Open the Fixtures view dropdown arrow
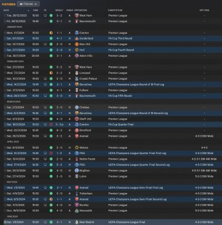 (x=36, y=4)
